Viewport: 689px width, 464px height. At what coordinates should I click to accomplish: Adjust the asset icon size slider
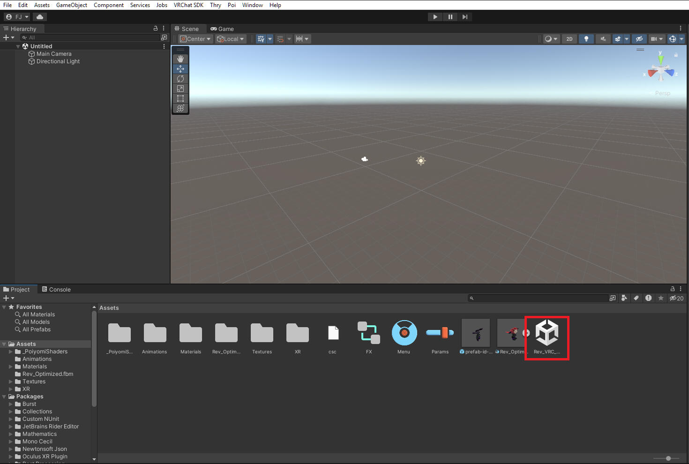click(668, 458)
